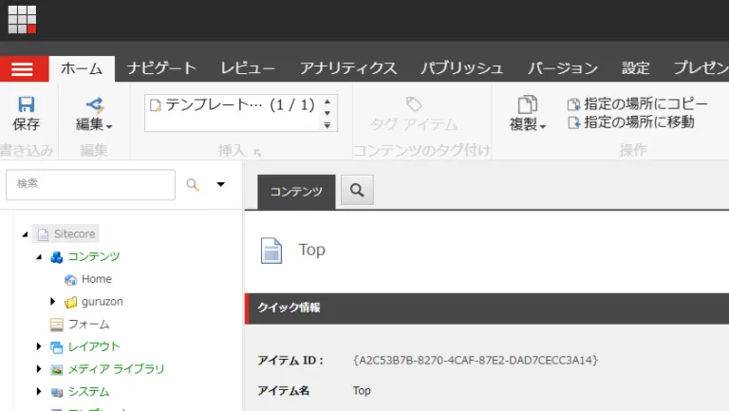Screen dimensions: 729x411
Task: Click the Edit (編集) ribbon icon
Action: pos(94,105)
